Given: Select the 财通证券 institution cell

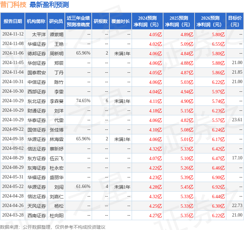Looking at the screenshot, I should [x=37, y=111].
